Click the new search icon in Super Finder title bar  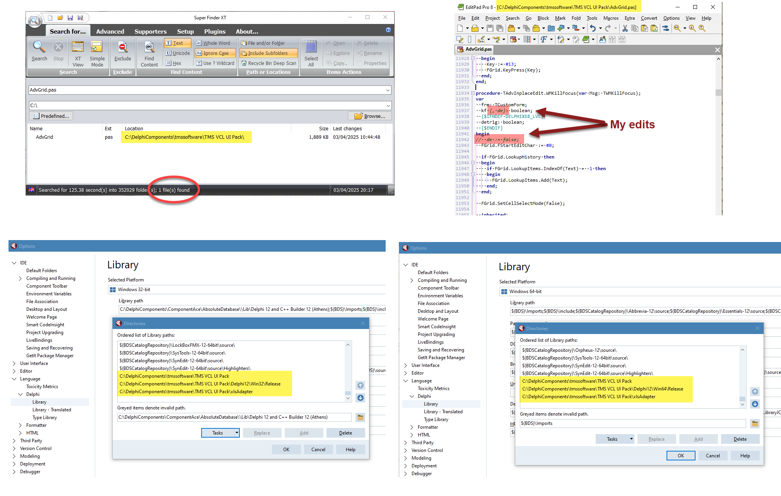50,18
